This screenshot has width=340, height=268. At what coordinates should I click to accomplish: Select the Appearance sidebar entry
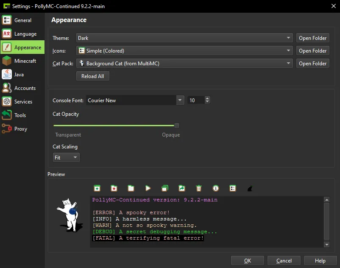pyautogui.click(x=22, y=47)
